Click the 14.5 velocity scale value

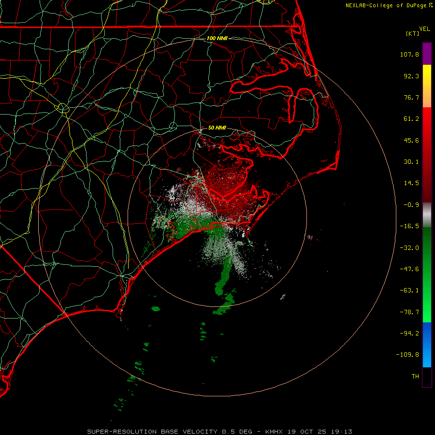[411, 183]
